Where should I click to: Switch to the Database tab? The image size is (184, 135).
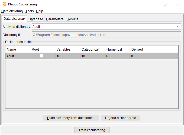pyautogui.click(x=35, y=19)
